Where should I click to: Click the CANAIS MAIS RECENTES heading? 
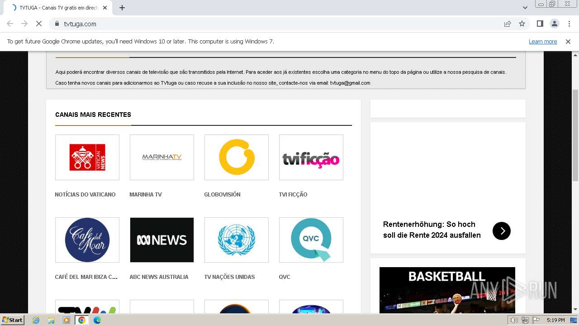(x=93, y=115)
